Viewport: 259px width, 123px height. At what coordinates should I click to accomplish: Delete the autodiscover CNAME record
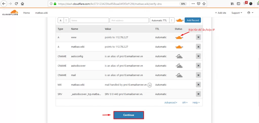click(x=198, y=66)
